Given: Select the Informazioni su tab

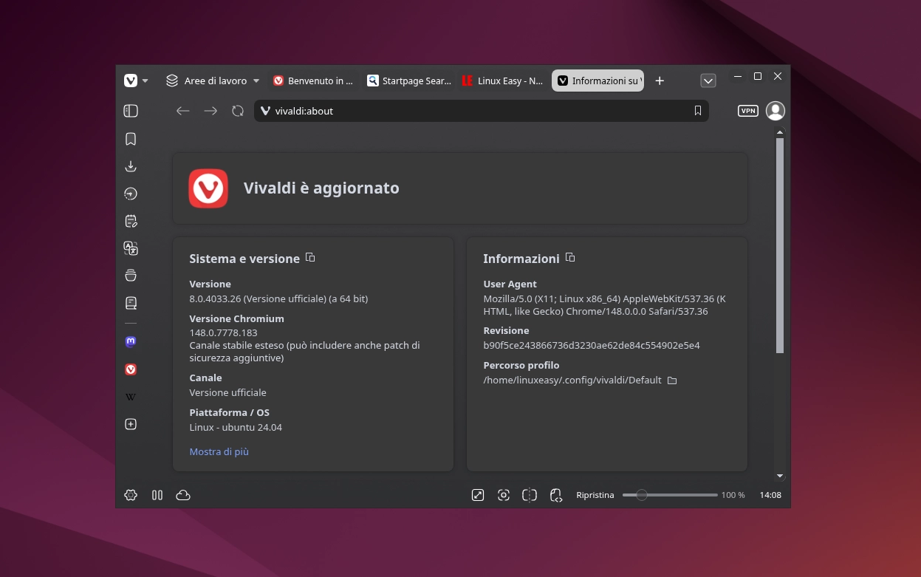Looking at the screenshot, I should tap(598, 81).
